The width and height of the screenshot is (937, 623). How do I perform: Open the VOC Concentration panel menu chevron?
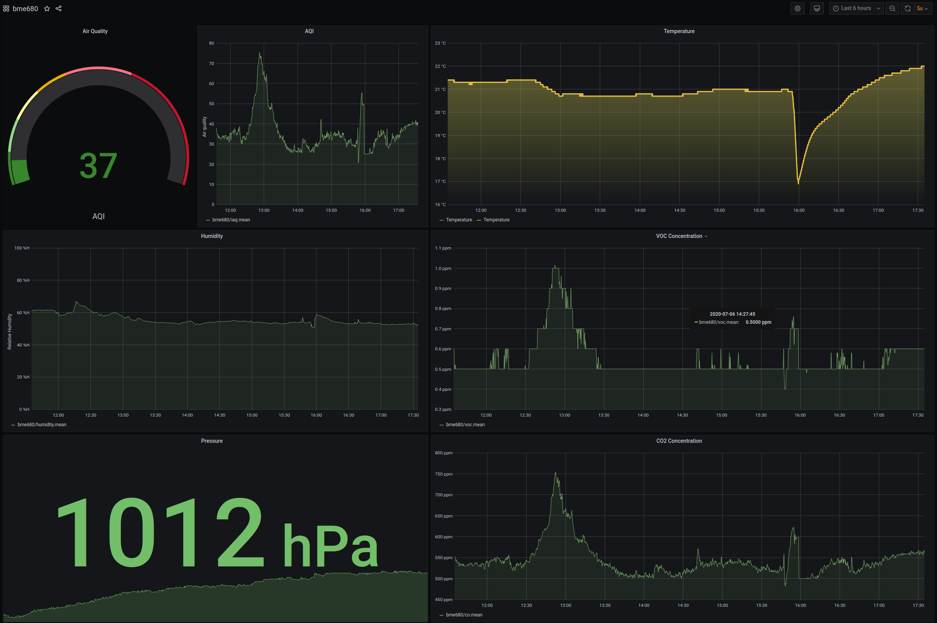(x=706, y=236)
